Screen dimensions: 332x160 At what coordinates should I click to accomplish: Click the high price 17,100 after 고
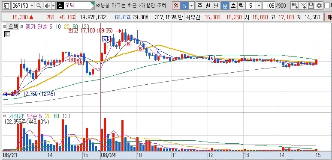287,17
